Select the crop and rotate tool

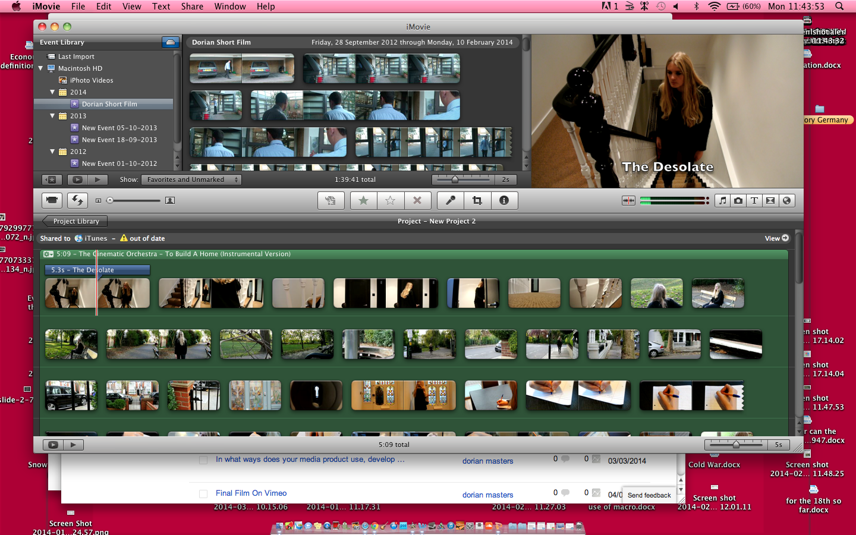(477, 200)
